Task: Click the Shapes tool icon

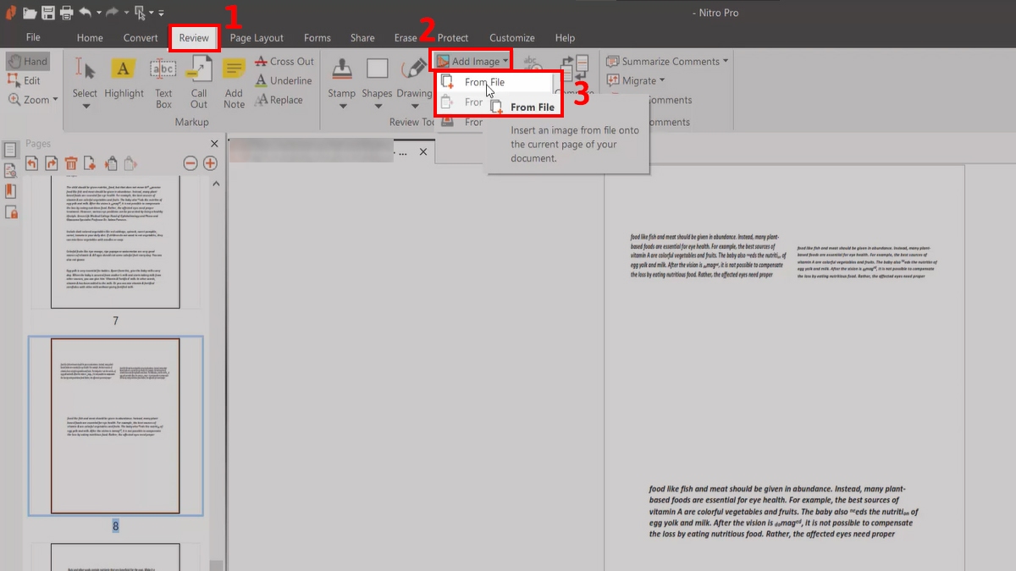Action: (x=377, y=69)
